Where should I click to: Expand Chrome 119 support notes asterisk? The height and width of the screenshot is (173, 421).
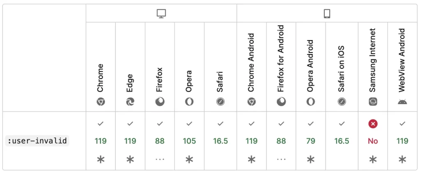101,160
